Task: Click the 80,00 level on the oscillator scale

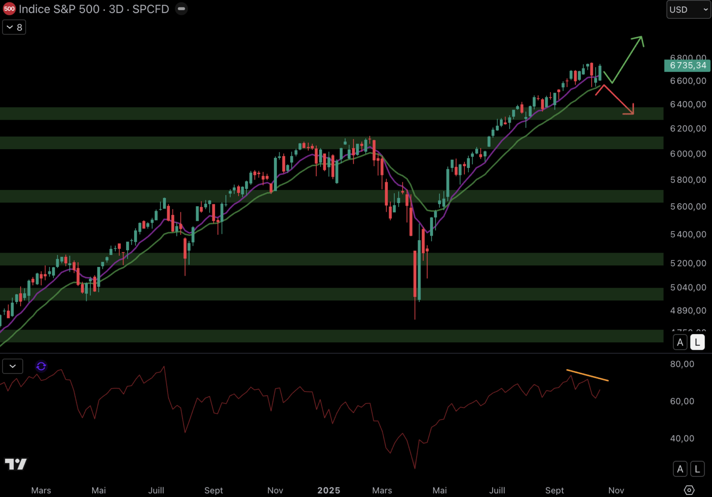Action: tap(682, 364)
